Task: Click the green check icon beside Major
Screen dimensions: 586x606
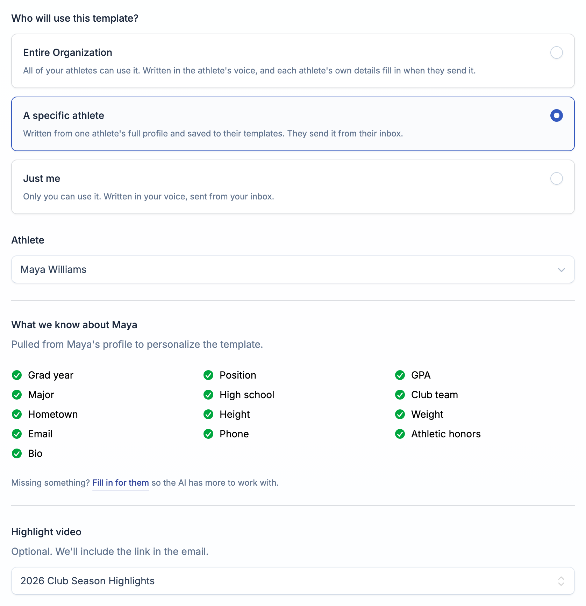Action: point(17,395)
